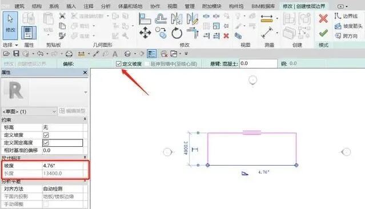Switch to the 建筑 ribbon tab
The image size is (365, 209).
click(x=19, y=6)
